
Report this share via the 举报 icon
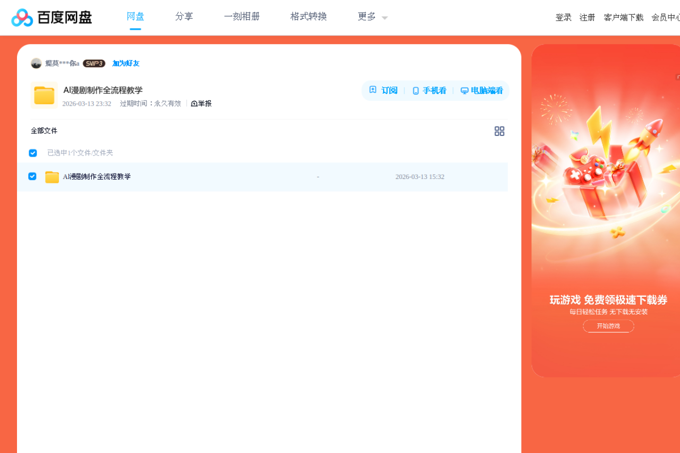(194, 103)
